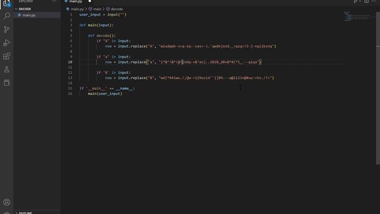Open editor More Actions ellipsis menu
380x214 pixels.
373,1
